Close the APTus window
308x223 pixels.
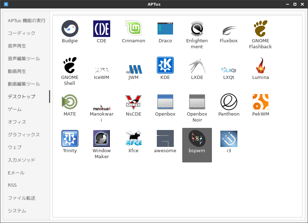(x=302, y=4)
